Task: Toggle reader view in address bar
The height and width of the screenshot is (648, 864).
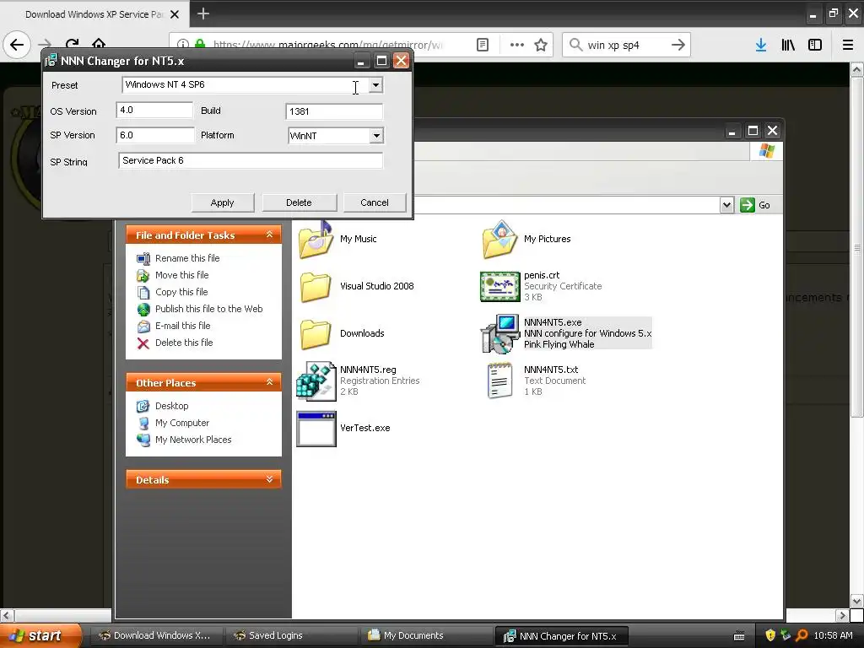Action: coord(483,45)
